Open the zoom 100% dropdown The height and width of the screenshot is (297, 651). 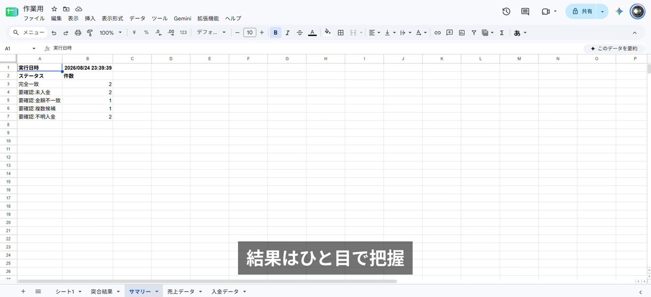click(111, 33)
